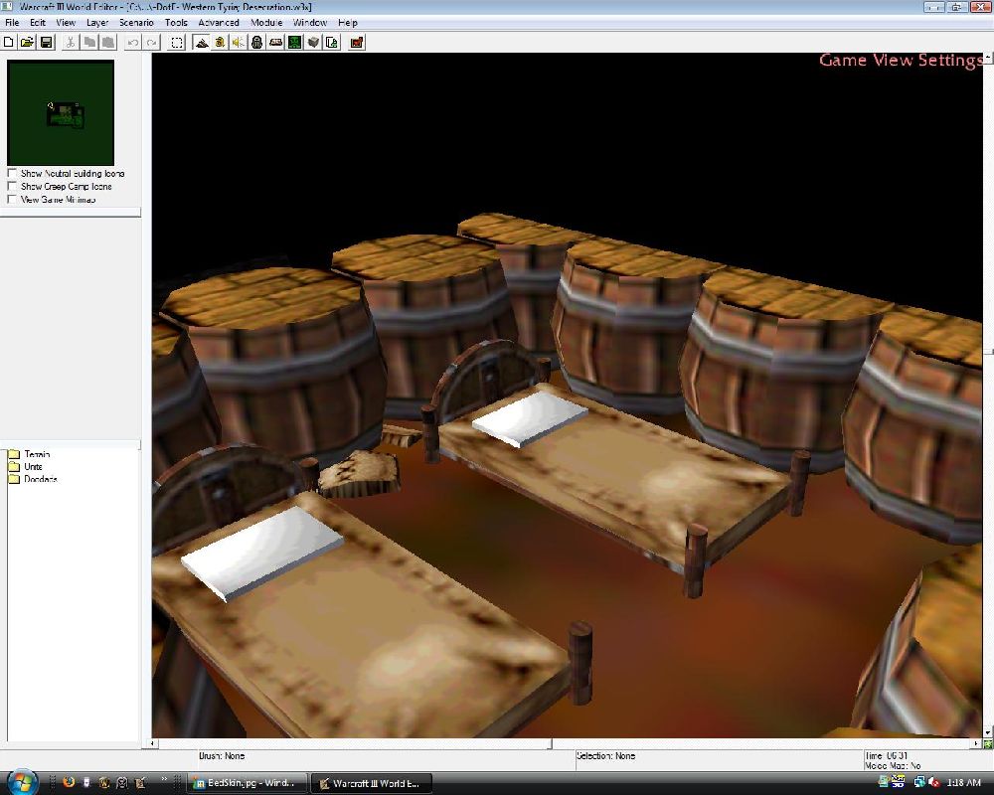Activate the dashed Selection Brush tool
The image size is (994, 795).
[x=177, y=43]
